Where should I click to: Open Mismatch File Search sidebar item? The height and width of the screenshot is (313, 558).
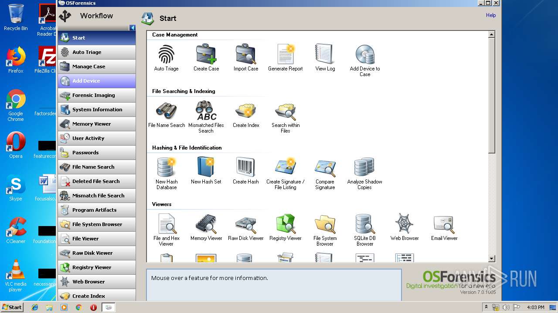click(x=97, y=196)
